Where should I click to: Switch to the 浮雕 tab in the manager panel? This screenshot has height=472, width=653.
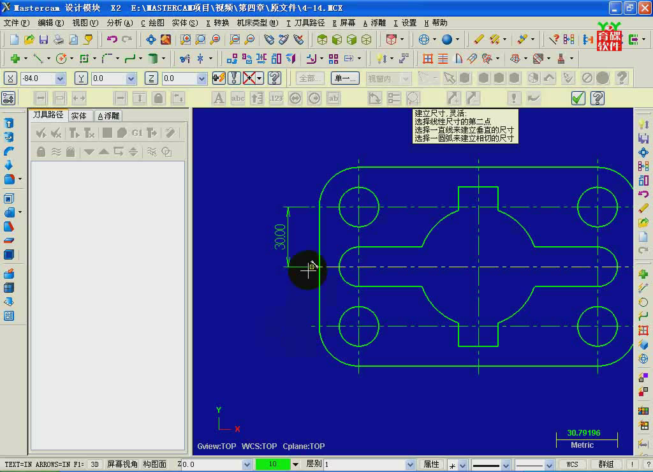(x=108, y=116)
